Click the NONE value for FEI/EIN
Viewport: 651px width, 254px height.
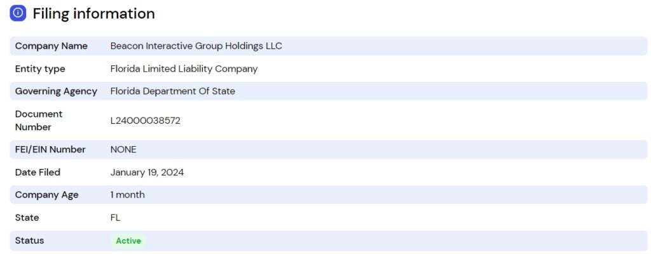click(x=123, y=150)
